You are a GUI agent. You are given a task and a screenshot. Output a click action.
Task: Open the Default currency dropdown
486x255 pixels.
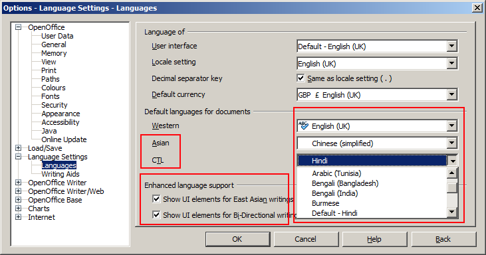pyautogui.click(x=452, y=95)
